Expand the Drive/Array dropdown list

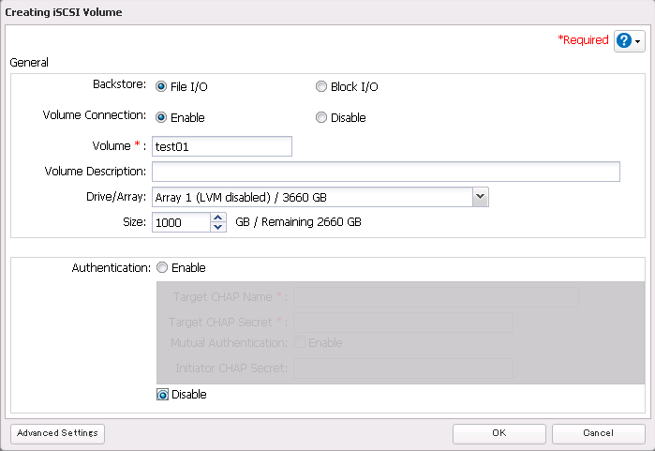(x=480, y=196)
